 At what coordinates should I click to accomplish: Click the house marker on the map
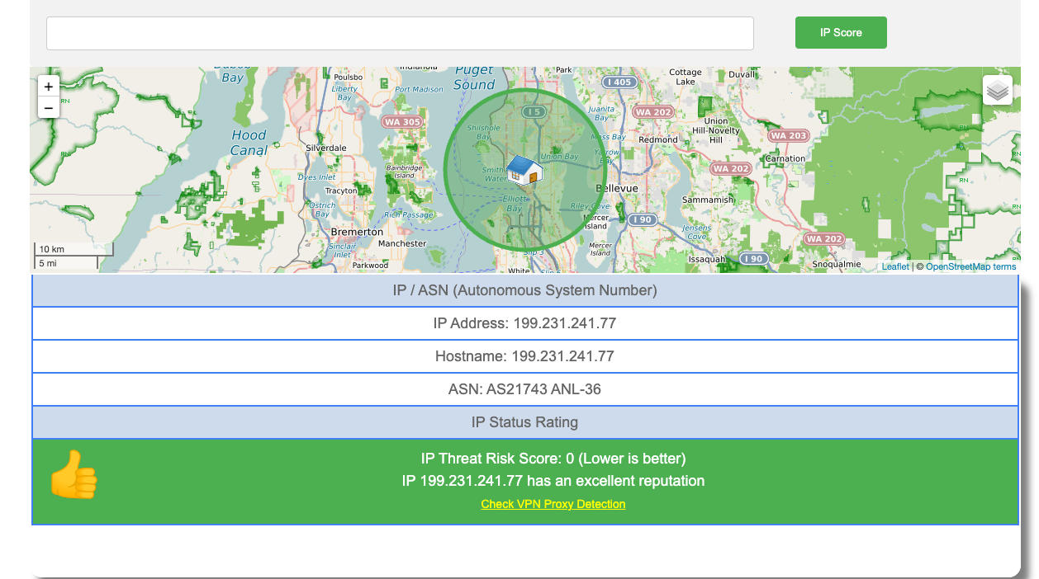524,168
